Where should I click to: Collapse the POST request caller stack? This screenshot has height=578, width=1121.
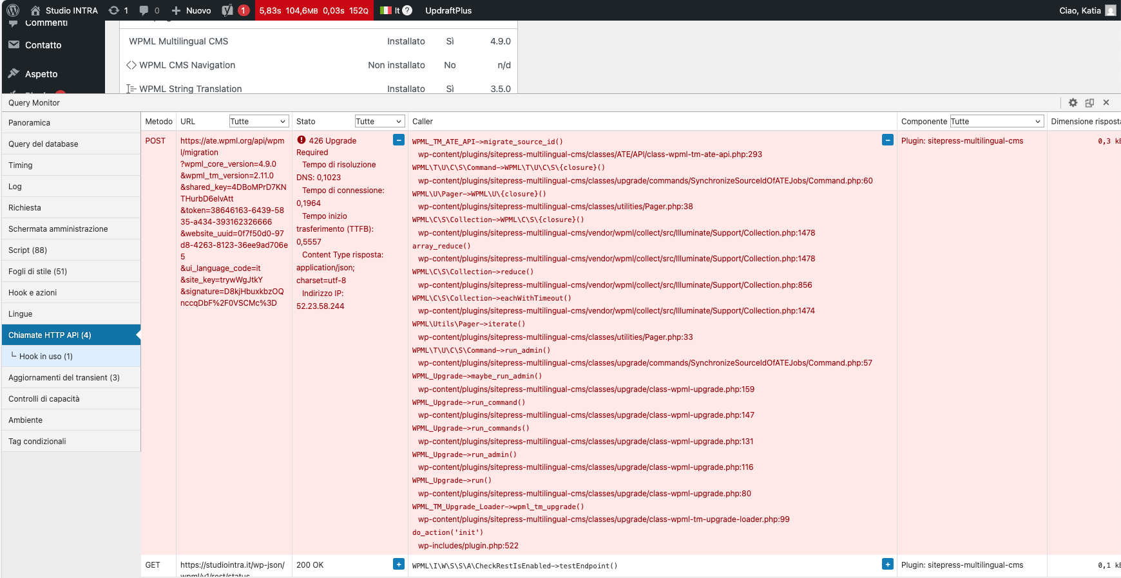[x=888, y=140]
